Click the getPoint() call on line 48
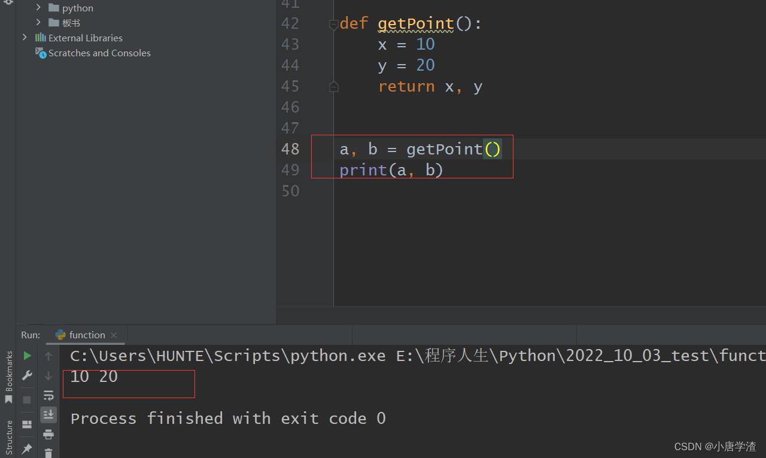 point(454,149)
